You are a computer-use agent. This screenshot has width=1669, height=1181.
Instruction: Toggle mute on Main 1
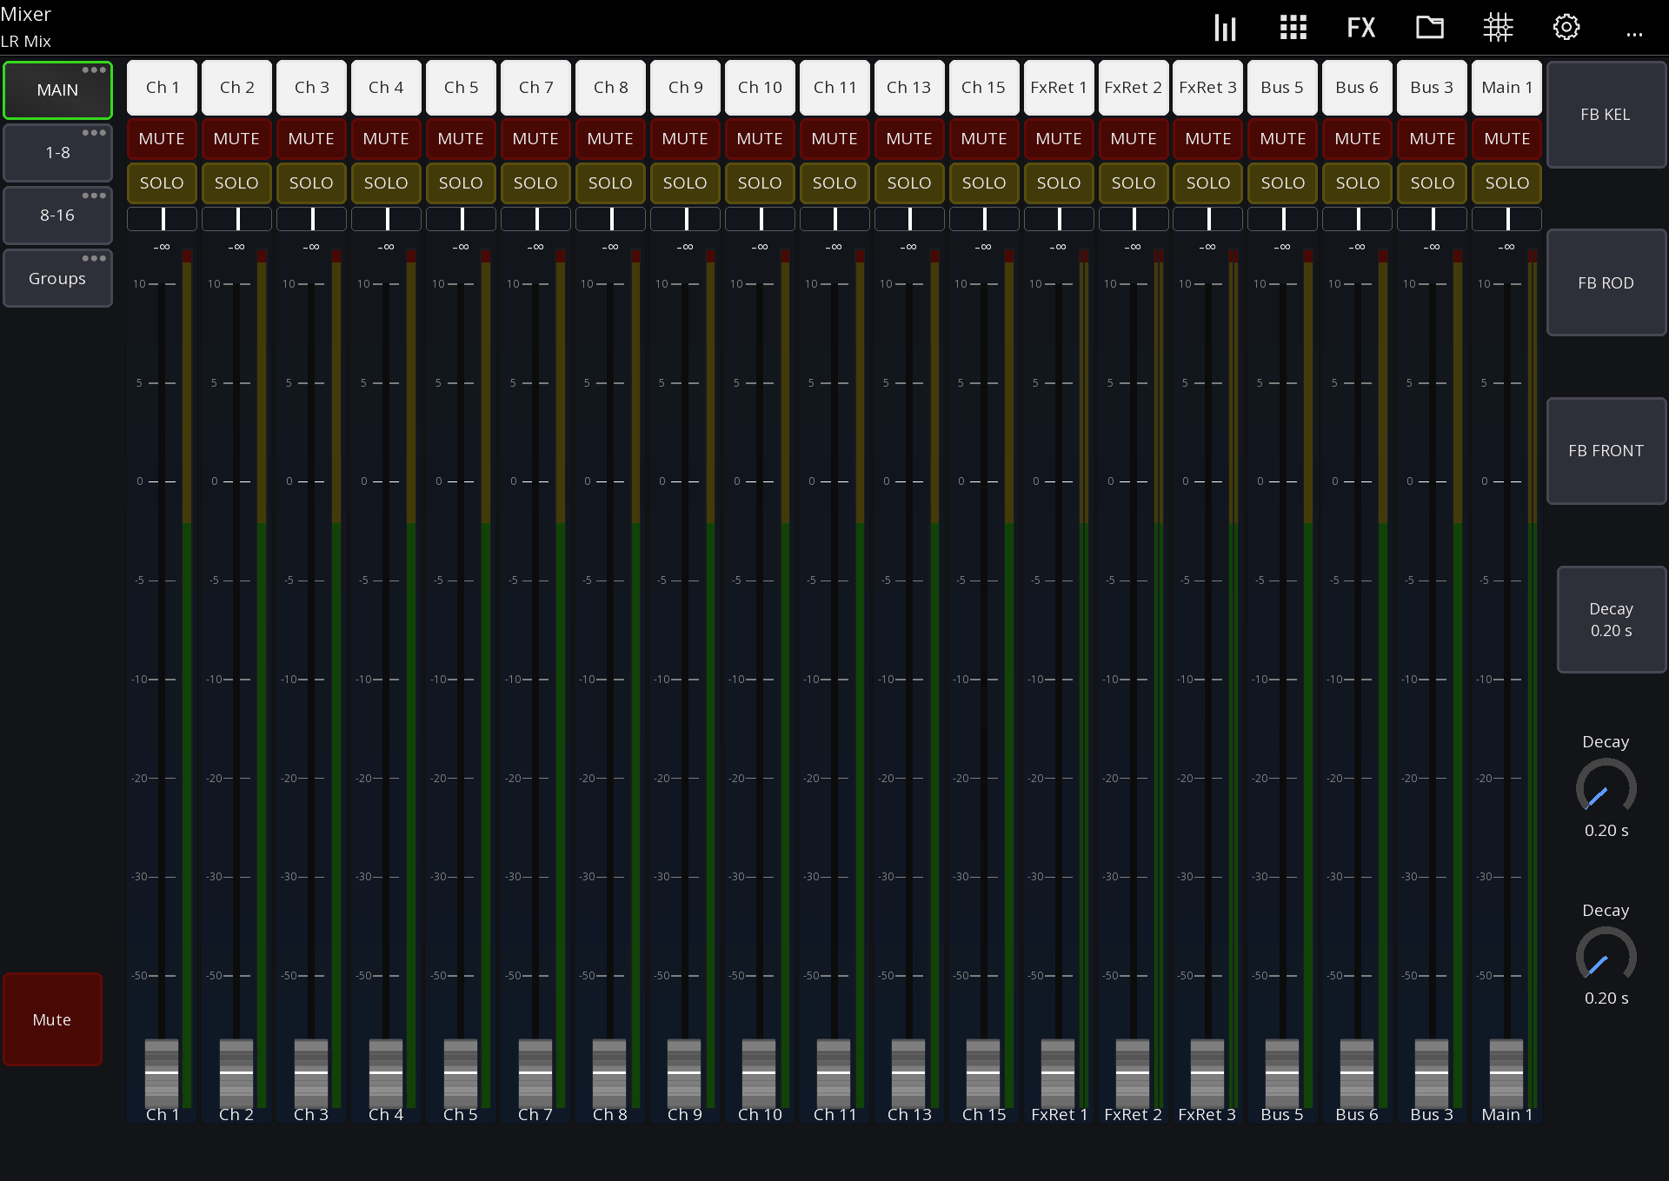(x=1507, y=138)
